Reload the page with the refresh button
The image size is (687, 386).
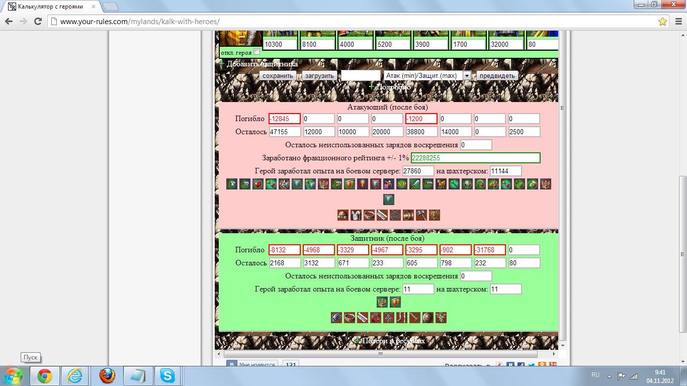coord(38,22)
